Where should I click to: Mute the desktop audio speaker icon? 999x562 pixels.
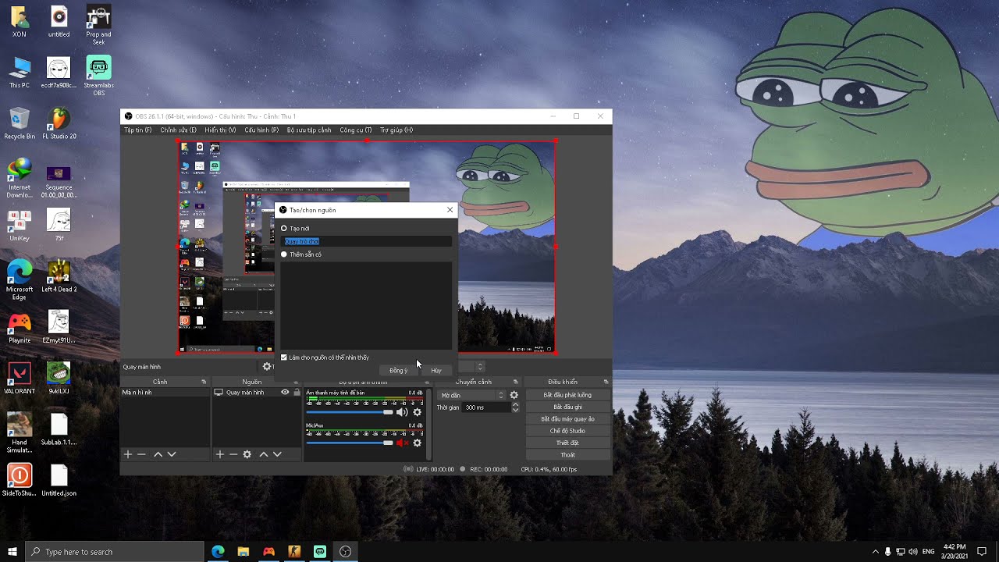point(402,412)
